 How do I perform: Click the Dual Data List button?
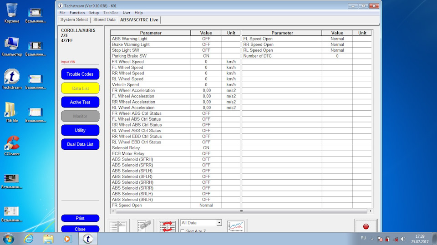(80, 144)
